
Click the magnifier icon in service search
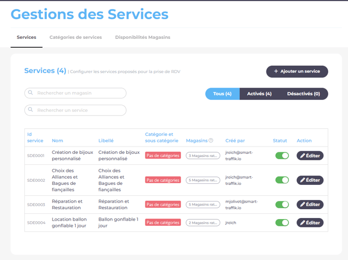click(x=31, y=110)
